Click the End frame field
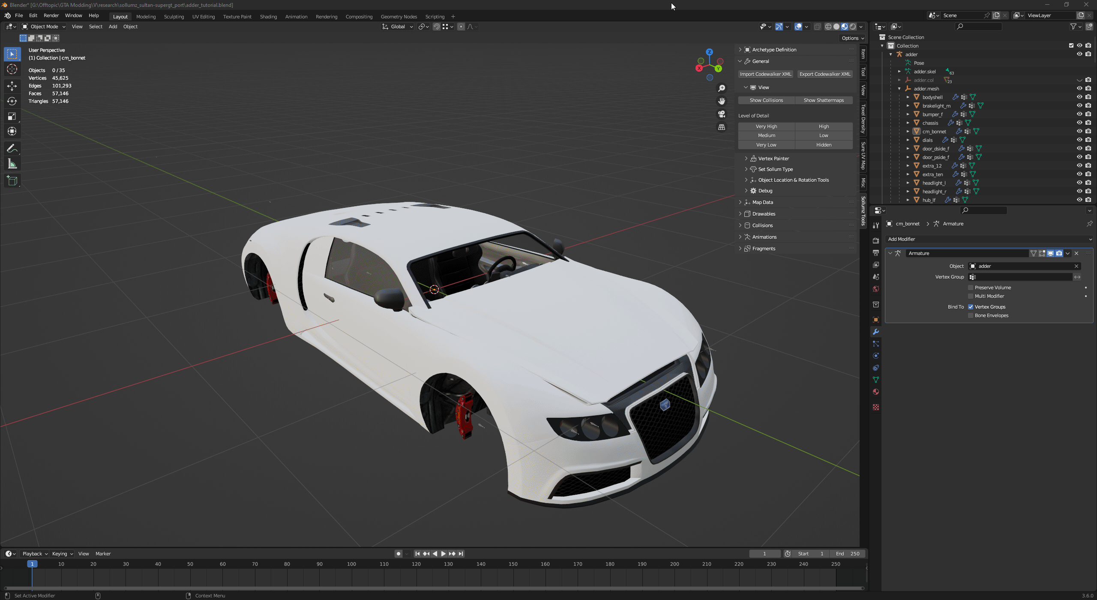This screenshot has height=600, width=1097. pos(848,554)
